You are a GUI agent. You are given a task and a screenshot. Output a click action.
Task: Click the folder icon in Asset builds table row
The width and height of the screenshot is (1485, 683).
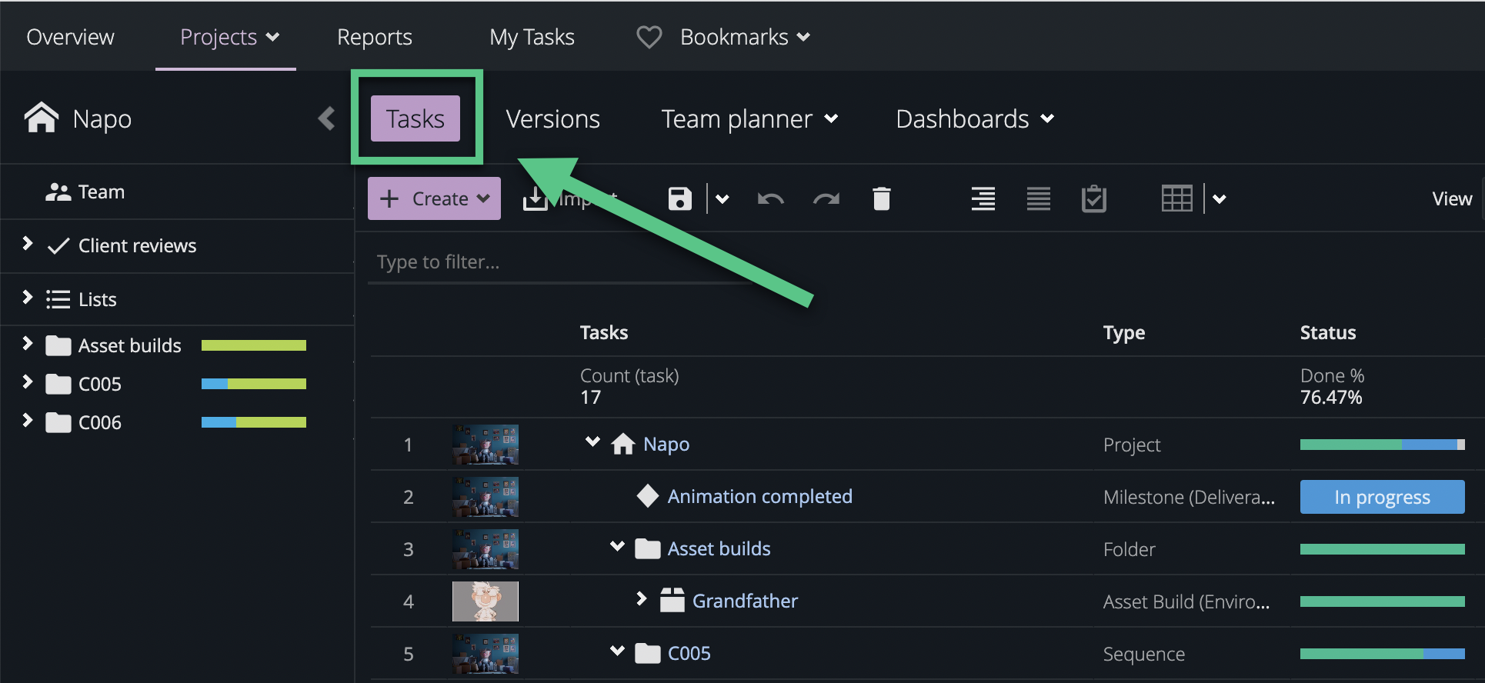(647, 548)
